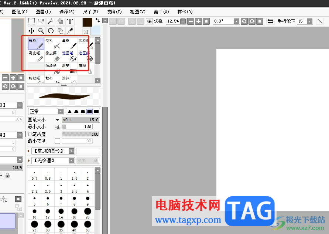The width and height of the screenshot is (329, 234).
Task: Select the sharpest brush edge shape
Action: coord(70,111)
